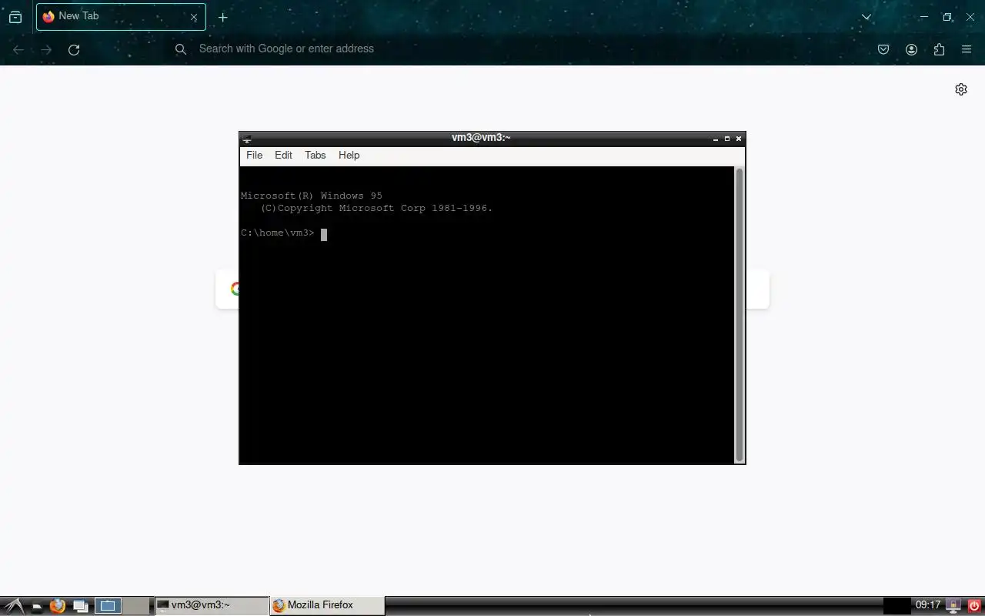Restore down the Firefox browser window
This screenshot has width=985, height=616.
coord(947,17)
